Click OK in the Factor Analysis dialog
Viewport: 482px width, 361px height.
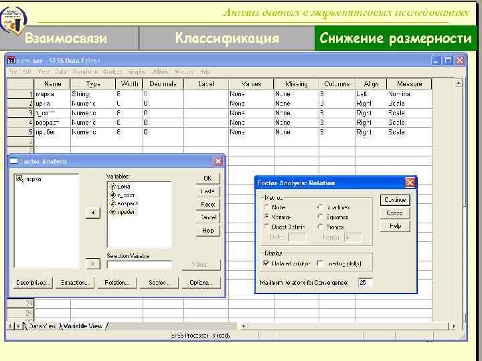pyautogui.click(x=208, y=178)
